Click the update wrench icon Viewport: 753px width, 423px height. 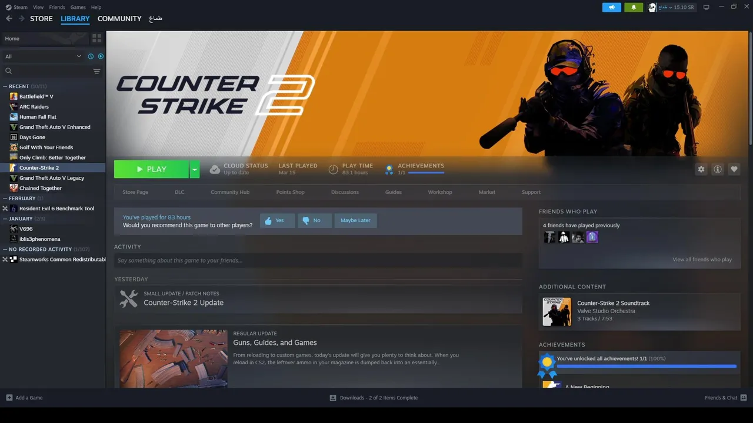pyautogui.click(x=128, y=298)
